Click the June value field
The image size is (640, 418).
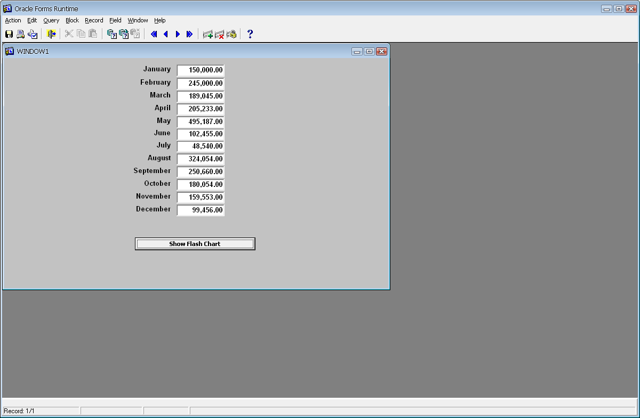click(x=201, y=134)
